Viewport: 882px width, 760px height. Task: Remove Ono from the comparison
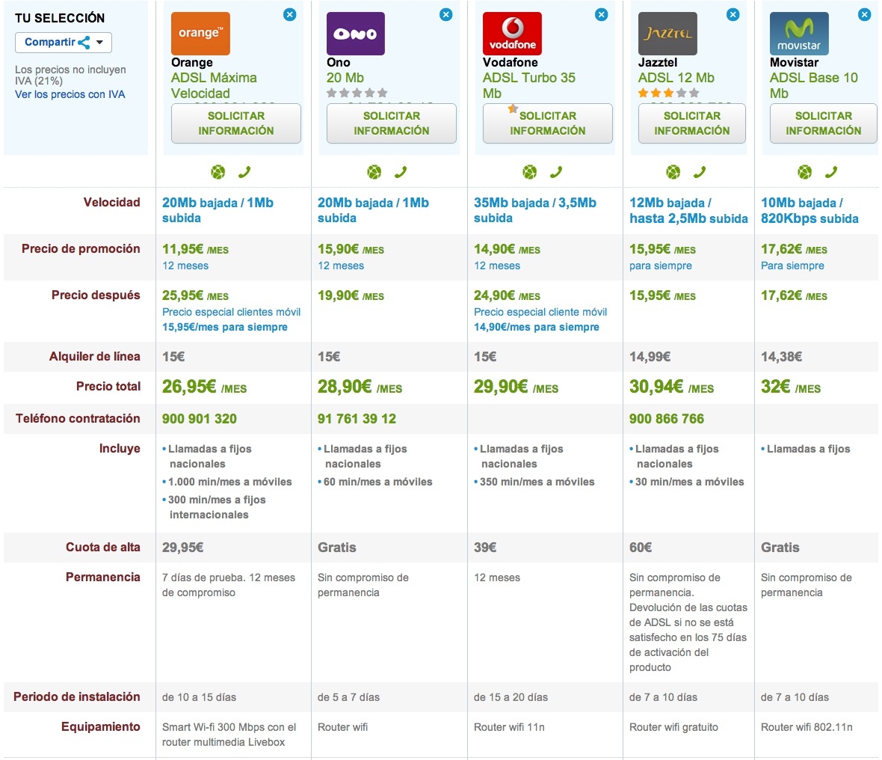coord(446,15)
